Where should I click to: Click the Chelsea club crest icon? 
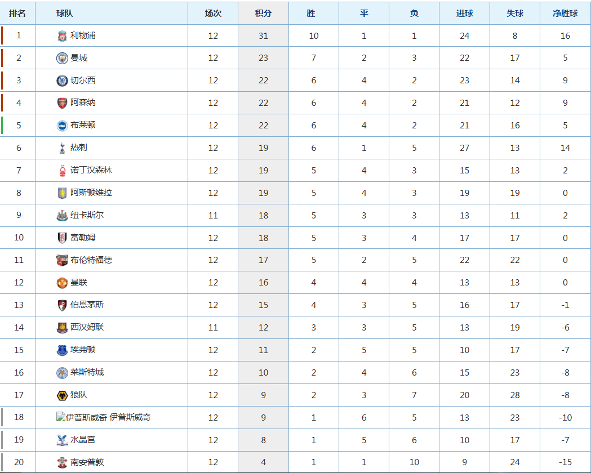point(62,81)
